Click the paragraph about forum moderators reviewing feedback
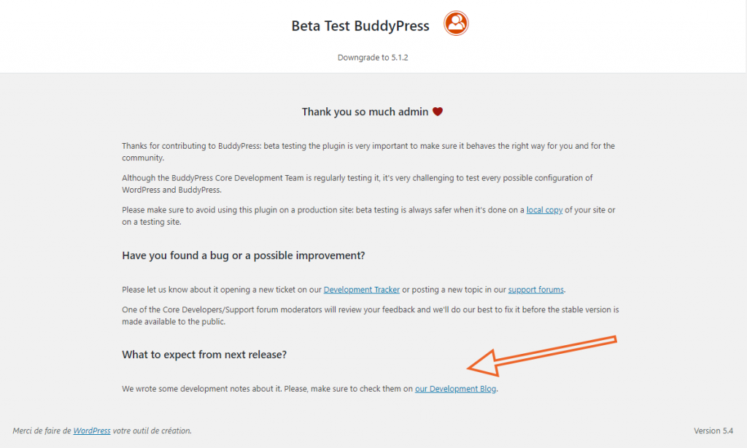 (x=370, y=315)
